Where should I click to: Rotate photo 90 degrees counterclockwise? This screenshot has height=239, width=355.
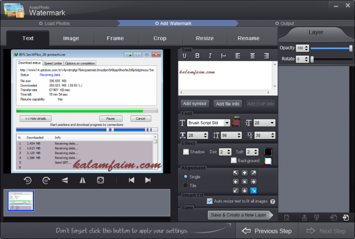pos(27,180)
